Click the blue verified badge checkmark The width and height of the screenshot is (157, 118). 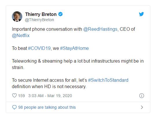click(60, 14)
